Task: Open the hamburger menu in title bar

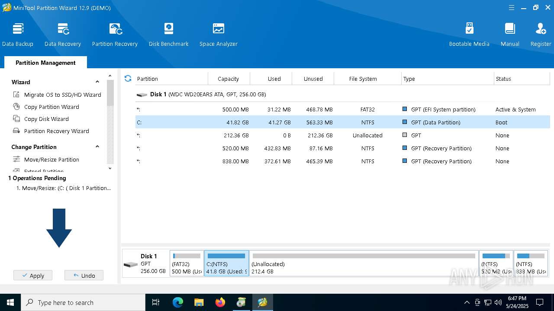Action: click(x=512, y=8)
